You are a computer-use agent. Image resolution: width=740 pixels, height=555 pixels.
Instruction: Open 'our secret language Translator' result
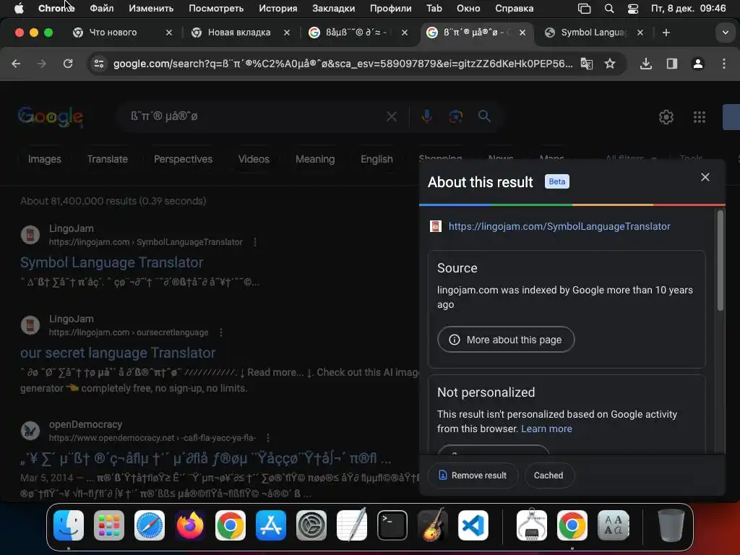point(118,353)
